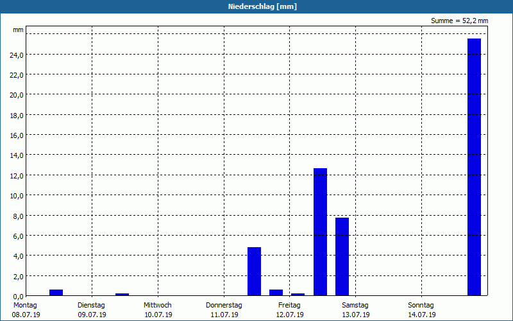Click the date 09.07.19
The height and width of the screenshot is (321, 513).
92,315
